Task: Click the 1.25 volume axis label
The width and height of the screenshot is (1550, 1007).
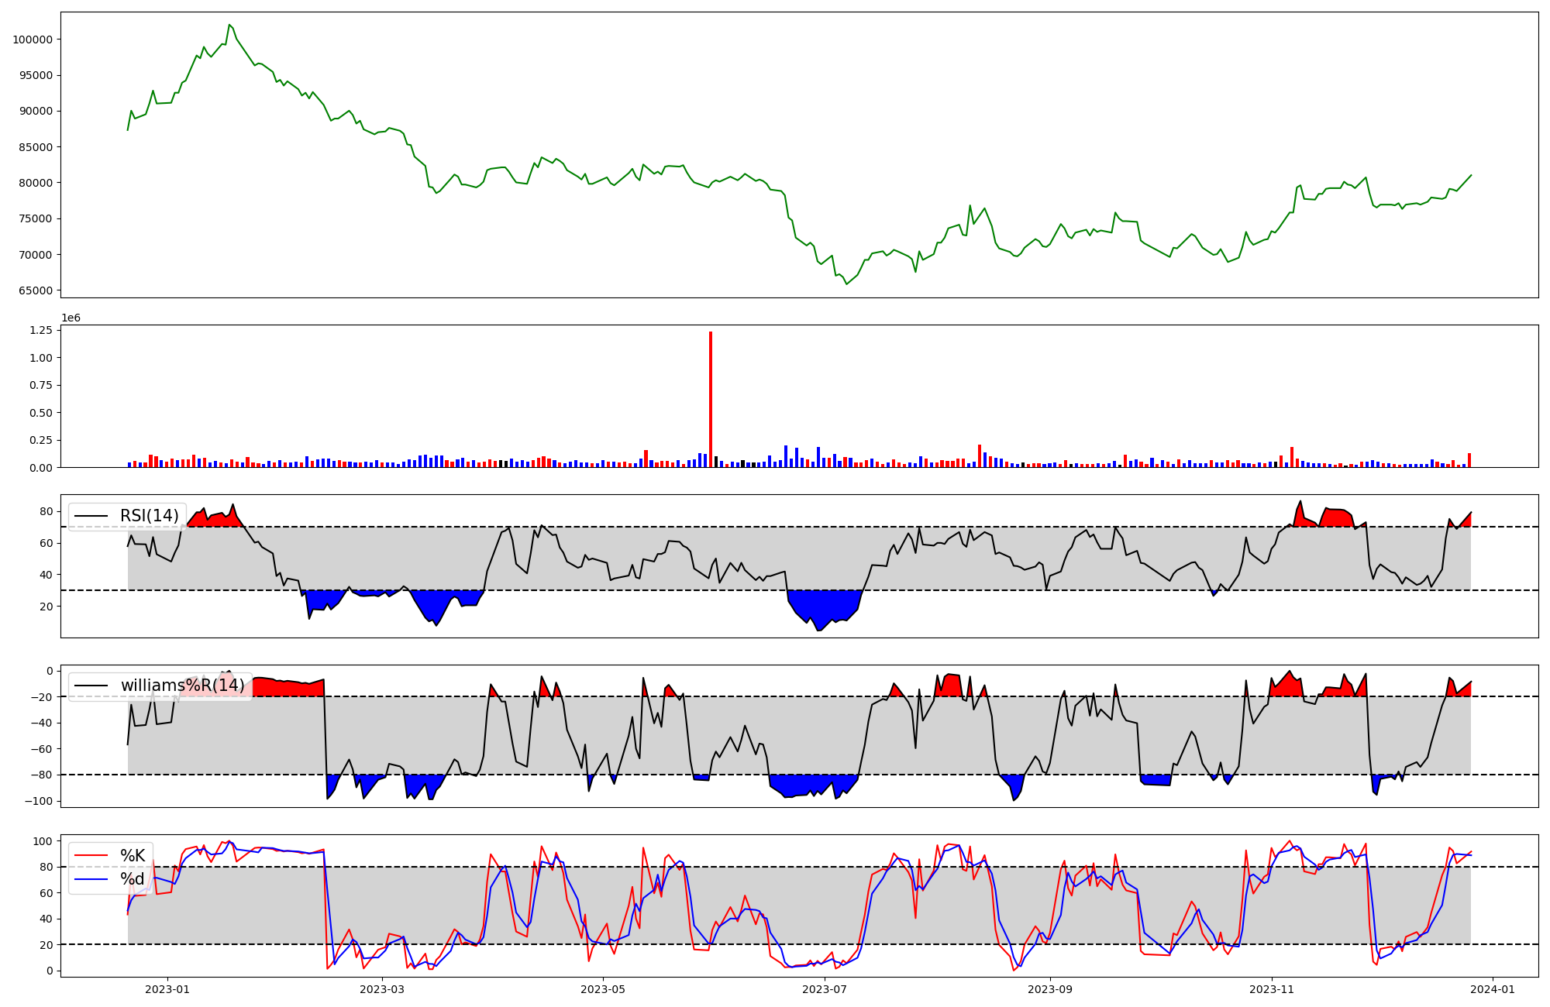Action: [40, 330]
